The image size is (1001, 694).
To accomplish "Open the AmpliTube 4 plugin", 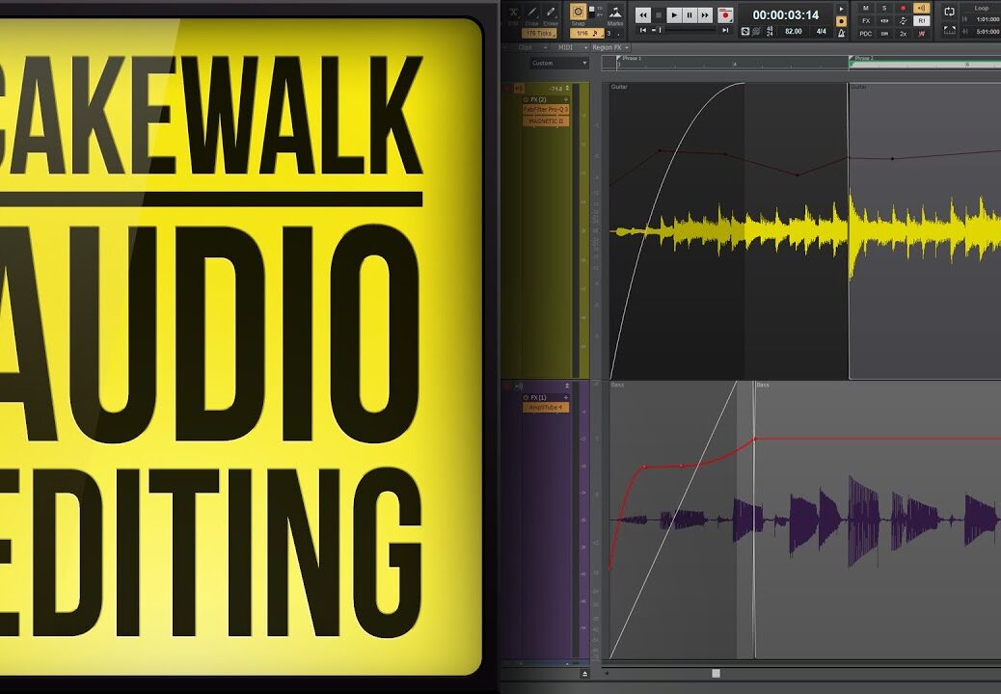I will (x=546, y=407).
